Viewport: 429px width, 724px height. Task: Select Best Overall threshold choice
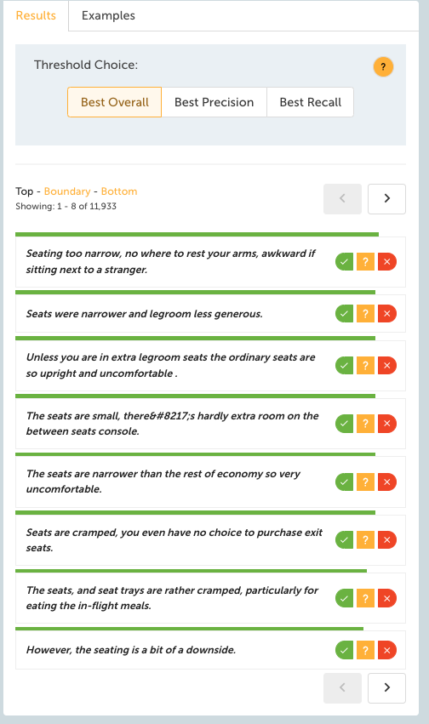pyautogui.click(x=115, y=102)
